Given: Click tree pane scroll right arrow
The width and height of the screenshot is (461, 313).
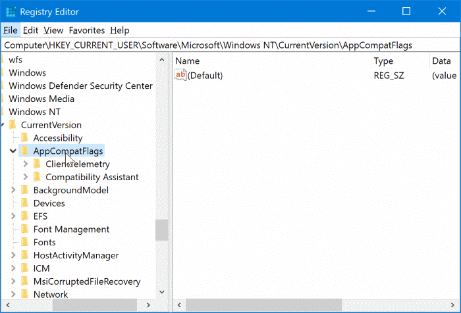Looking at the screenshot, I should click(x=148, y=305).
